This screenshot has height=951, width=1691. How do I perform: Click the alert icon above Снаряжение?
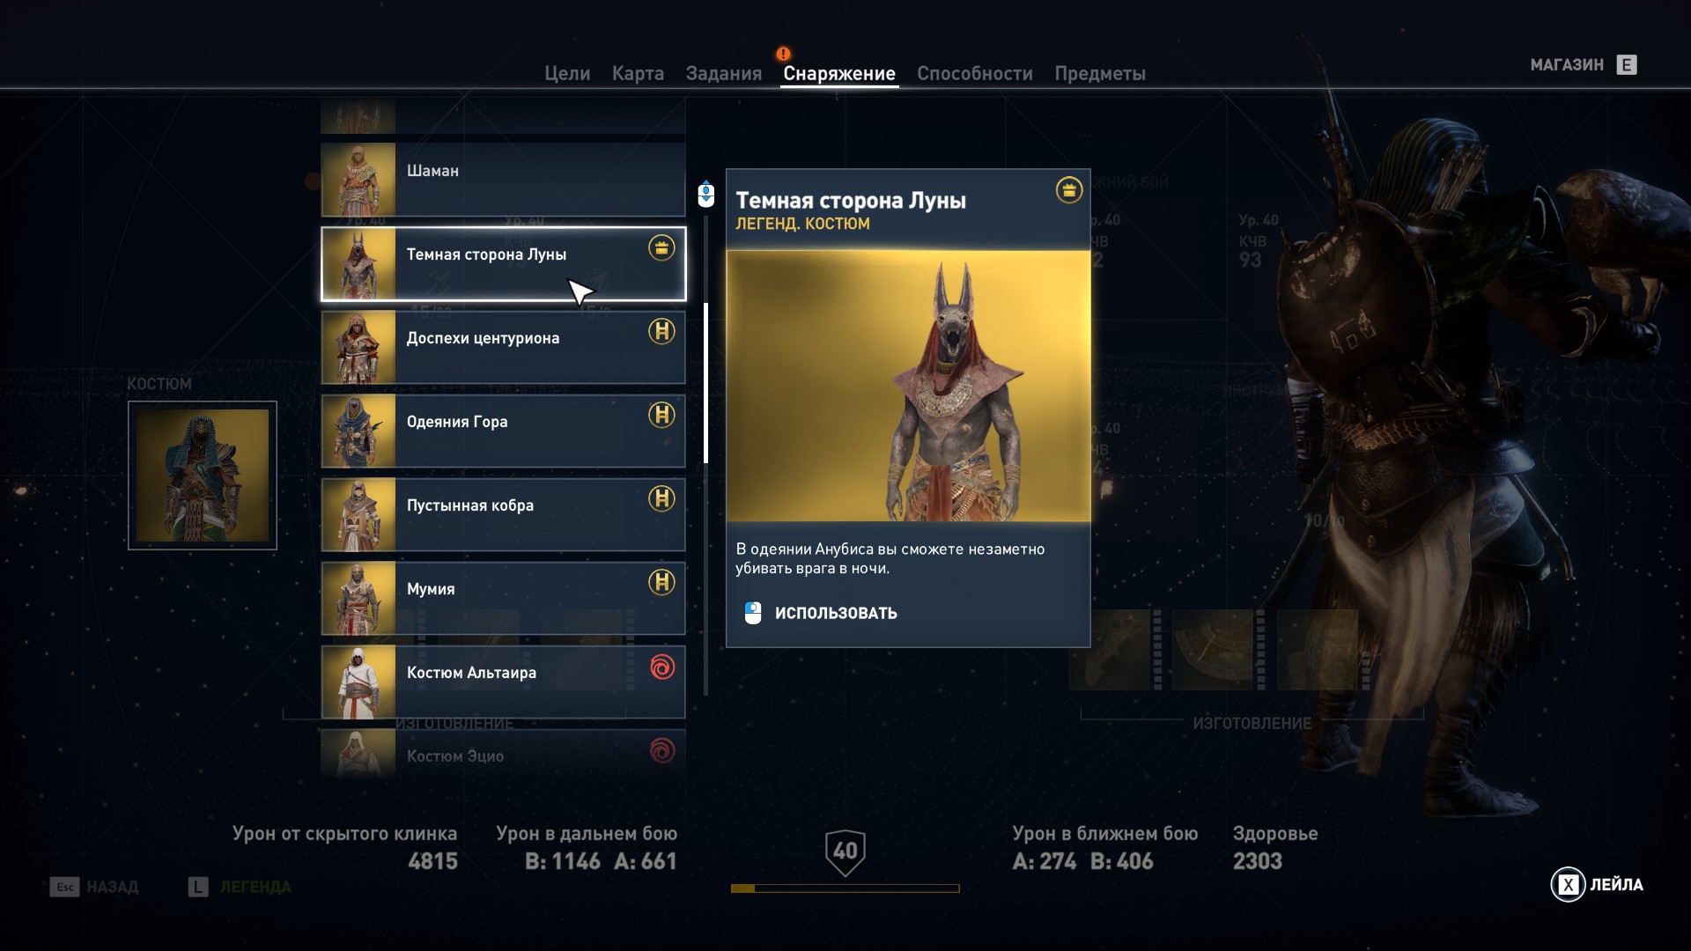783,54
